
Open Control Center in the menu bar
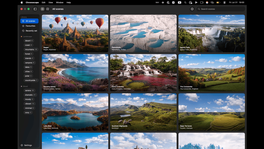[x=225, y=2]
